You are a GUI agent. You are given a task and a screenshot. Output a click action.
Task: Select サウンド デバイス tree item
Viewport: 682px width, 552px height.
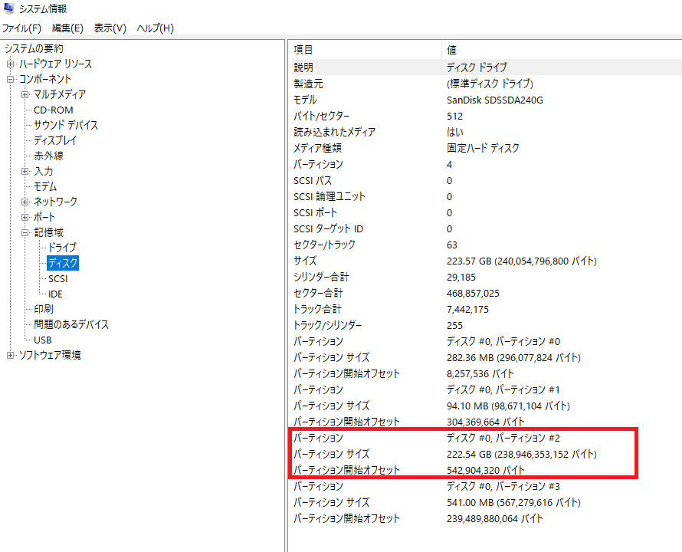(x=65, y=126)
